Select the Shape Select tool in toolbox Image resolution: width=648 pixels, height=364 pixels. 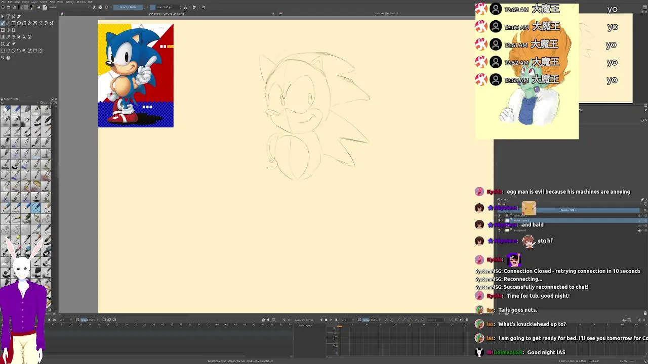(3, 16)
